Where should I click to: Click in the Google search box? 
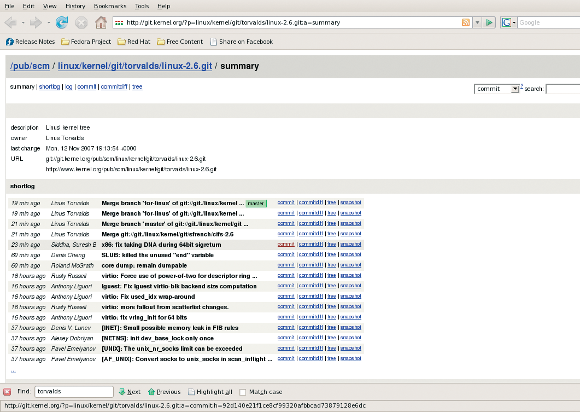[548, 22]
